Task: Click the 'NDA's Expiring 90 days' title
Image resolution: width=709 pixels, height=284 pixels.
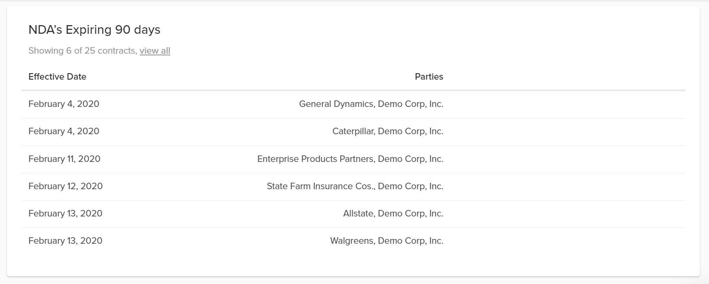Action: (95, 29)
